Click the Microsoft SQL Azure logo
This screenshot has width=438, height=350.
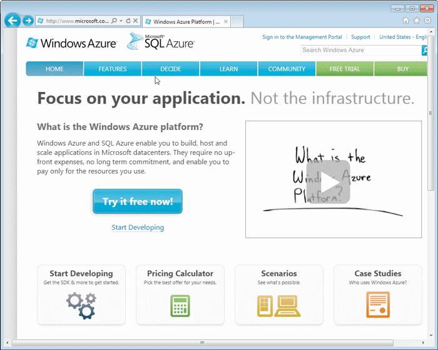pos(161,41)
